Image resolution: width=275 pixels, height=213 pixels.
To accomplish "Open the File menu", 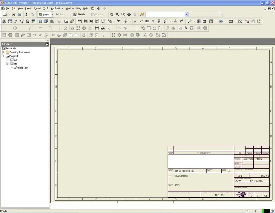I will (x=8, y=8).
